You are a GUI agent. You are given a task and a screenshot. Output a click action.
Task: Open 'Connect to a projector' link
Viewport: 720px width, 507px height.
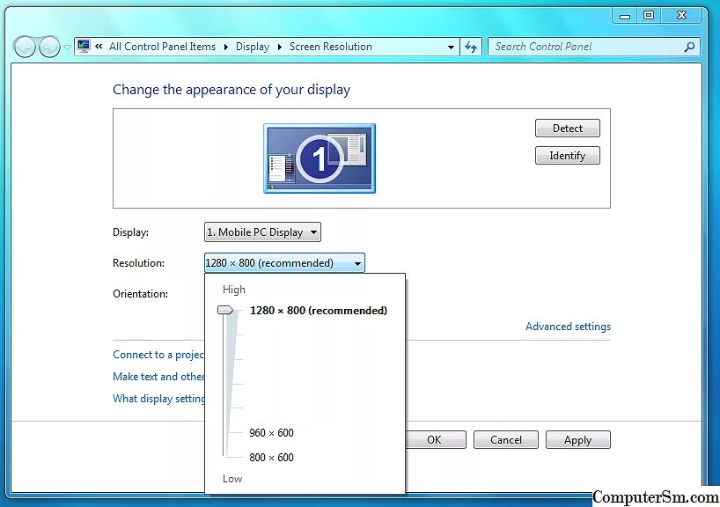pyautogui.click(x=158, y=355)
